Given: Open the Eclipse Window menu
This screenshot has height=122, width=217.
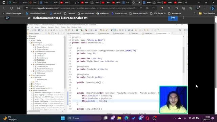Looking at the screenshot, I should click(74, 27).
